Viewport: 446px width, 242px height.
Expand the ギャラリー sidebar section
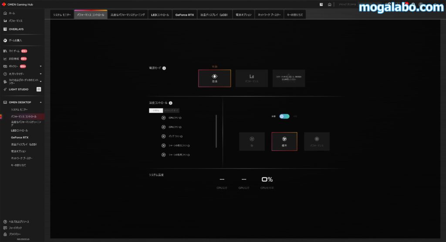click(41, 66)
